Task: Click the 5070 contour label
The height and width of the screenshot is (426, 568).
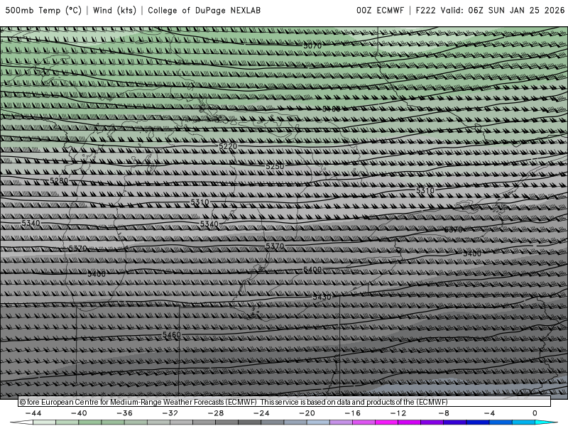Action: (312, 46)
